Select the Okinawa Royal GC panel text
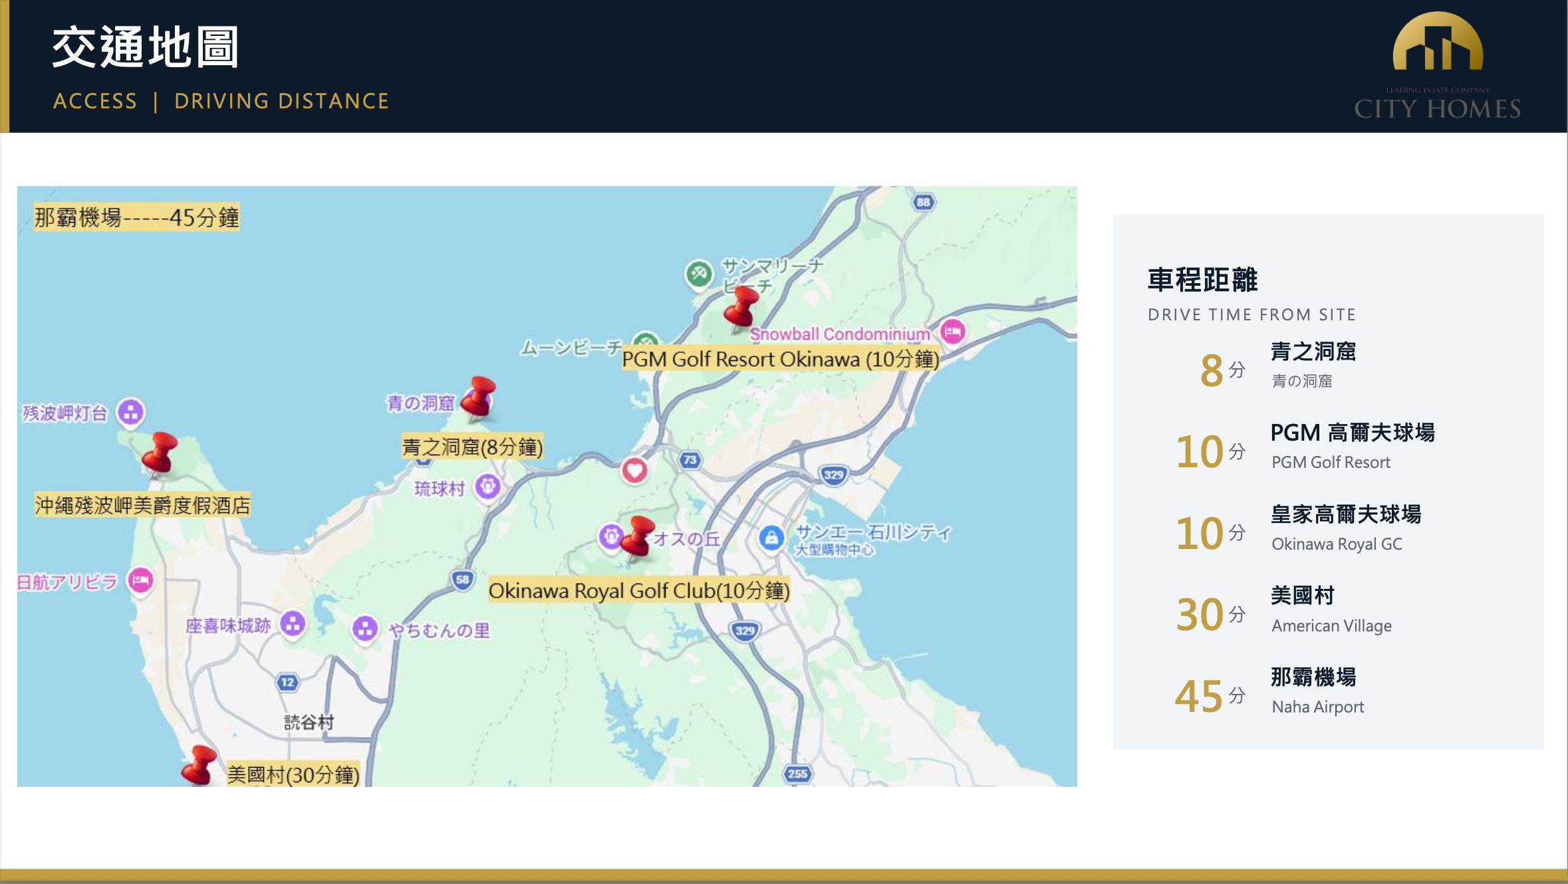The image size is (1568, 884). [x=1337, y=544]
